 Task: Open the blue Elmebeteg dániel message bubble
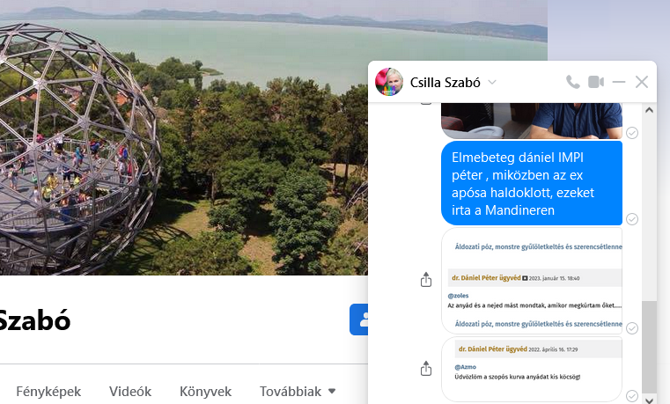(532, 183)
